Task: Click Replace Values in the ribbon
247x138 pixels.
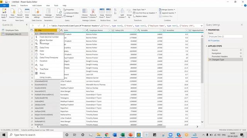Action: click(x=140, y=16)
